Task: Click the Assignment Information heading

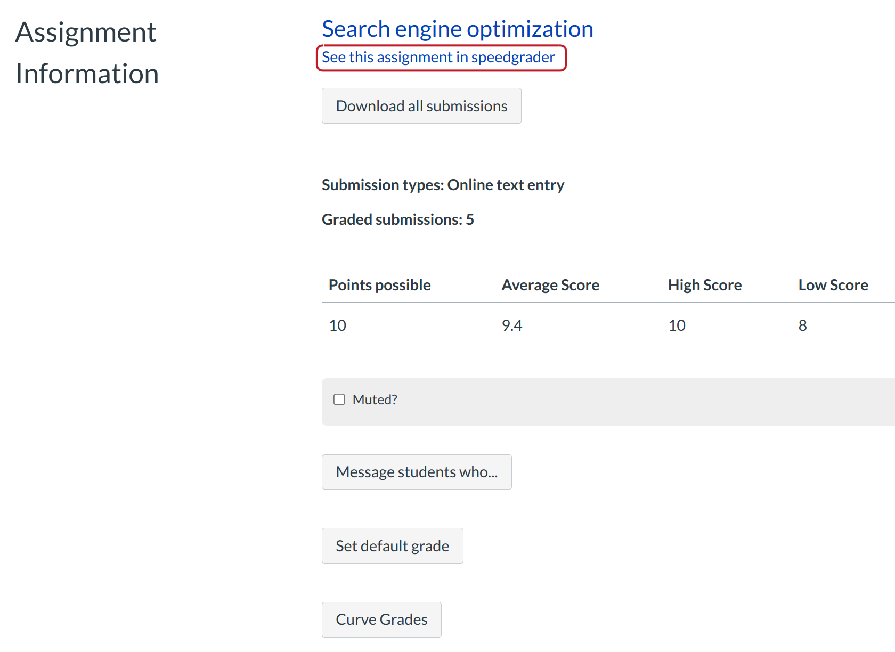Action: [87, 53]
